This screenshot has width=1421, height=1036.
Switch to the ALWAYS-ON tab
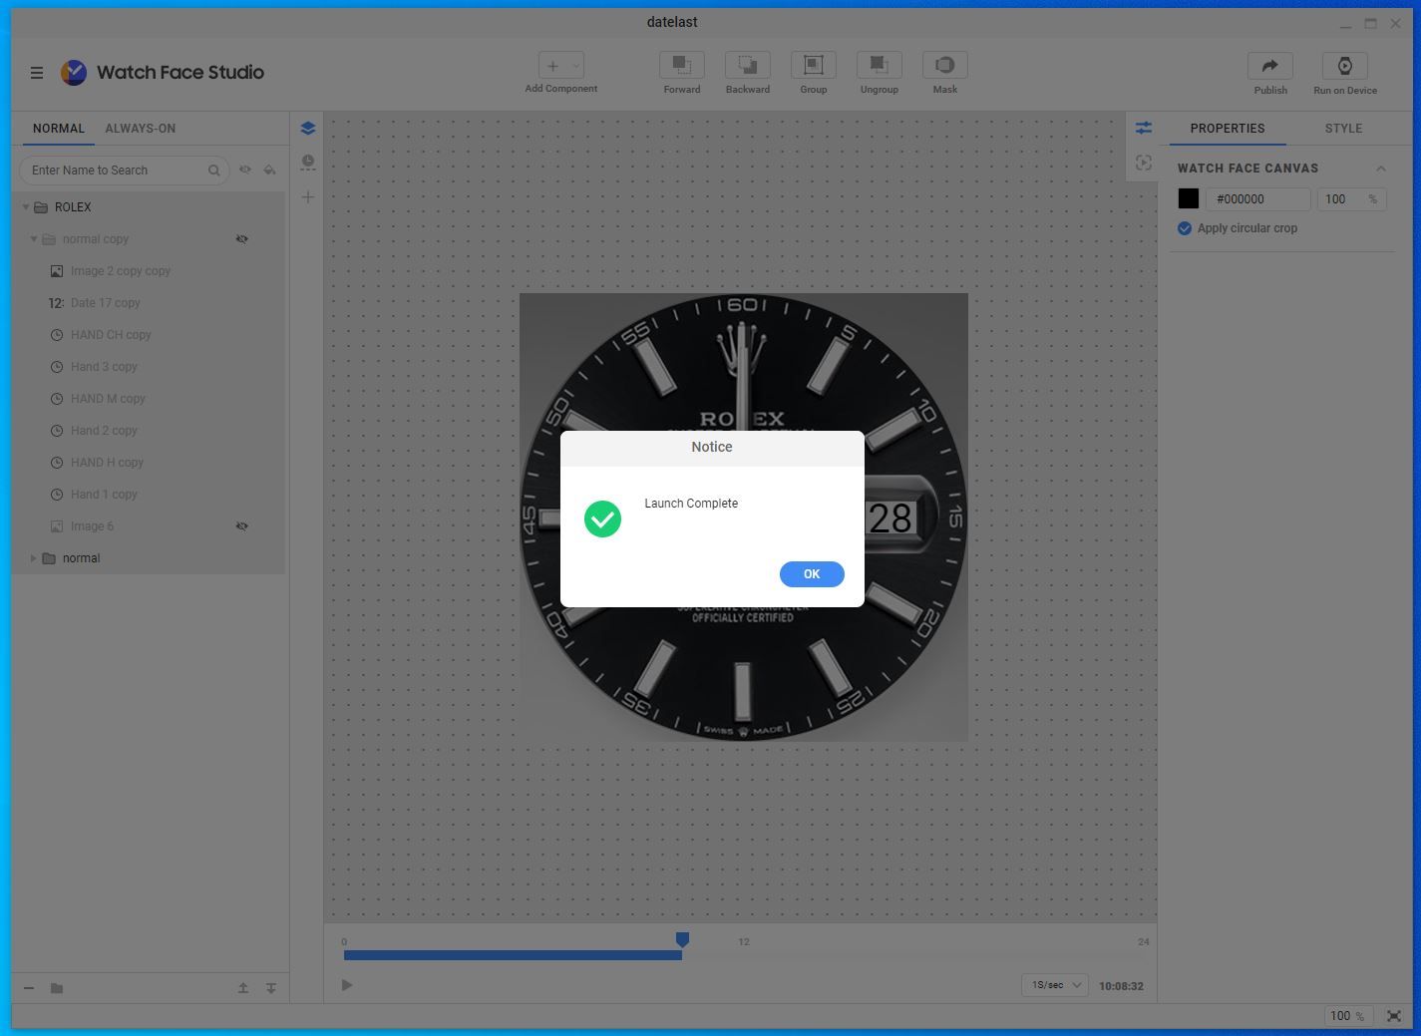pyautogui.click(x=141, y=129)
